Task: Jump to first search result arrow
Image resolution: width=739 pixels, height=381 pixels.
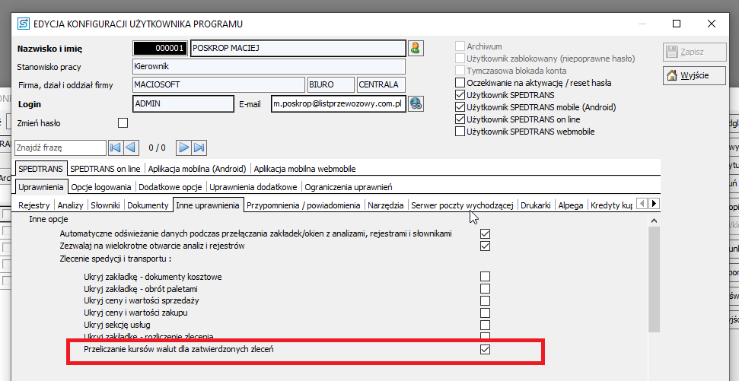Action: (x=116, y=148)
